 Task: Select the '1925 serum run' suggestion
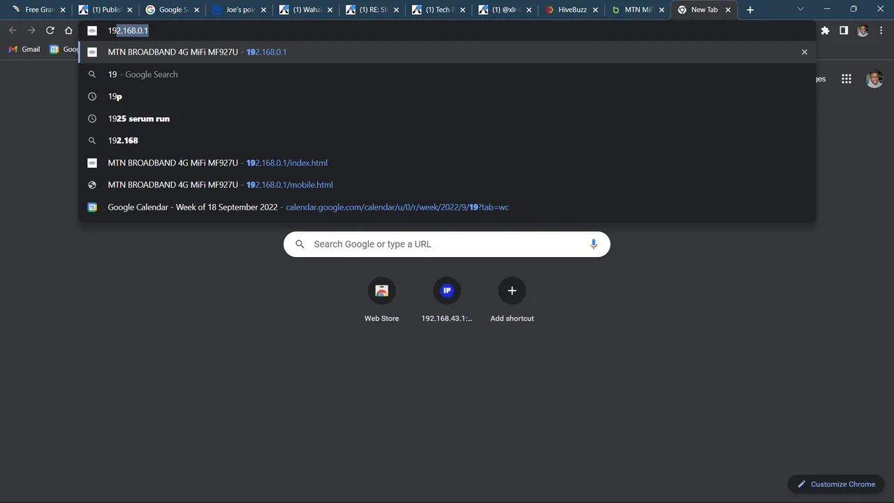[447, 119]
